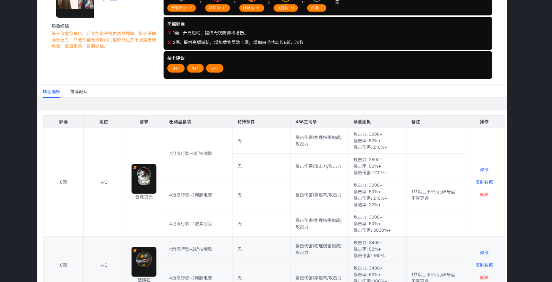Click 修改 for the 硫磺石 row
Viewport: 552px width, 282px height.
(x=484, y=253)
